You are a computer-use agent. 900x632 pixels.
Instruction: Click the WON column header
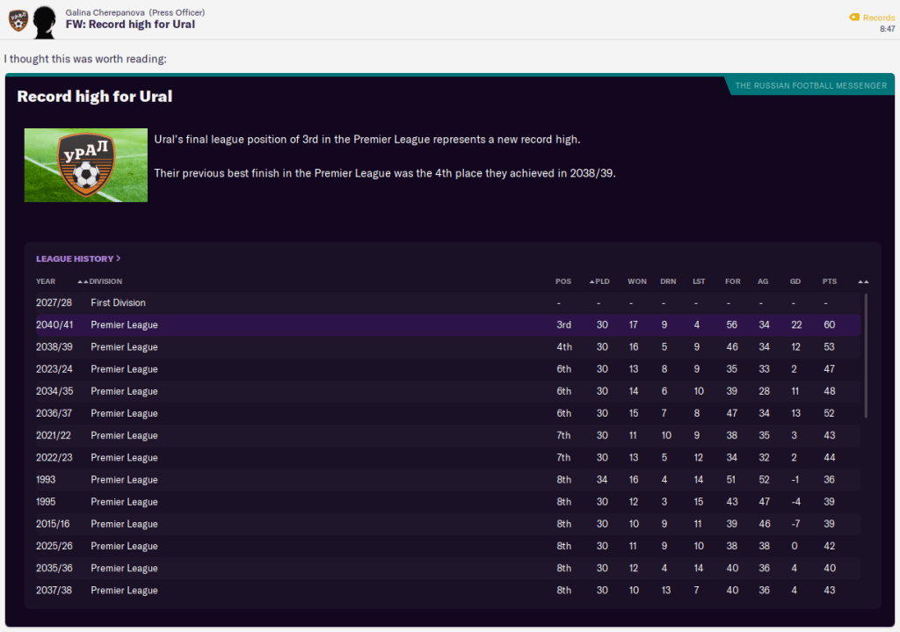pos(637,281)
